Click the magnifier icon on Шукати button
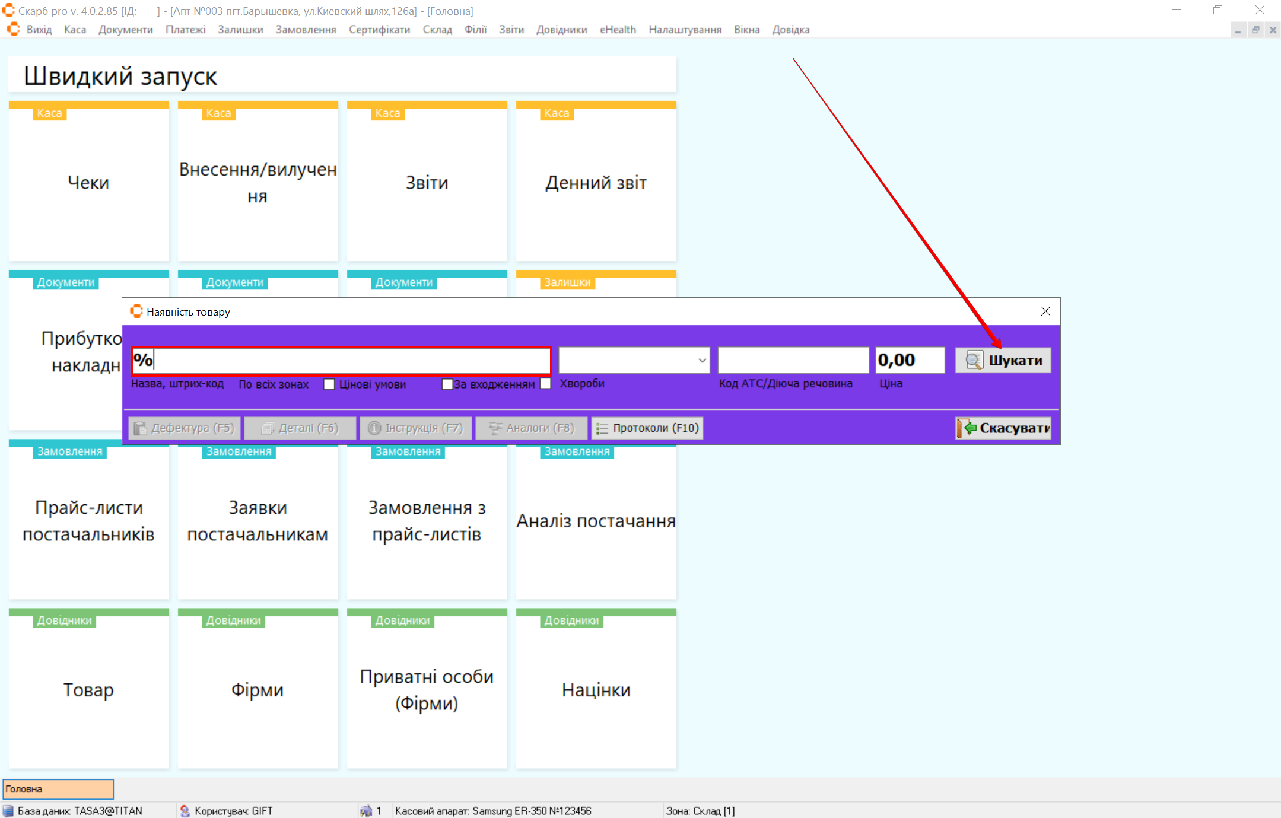Viewport: 1281px width, 818px height. 974,360
